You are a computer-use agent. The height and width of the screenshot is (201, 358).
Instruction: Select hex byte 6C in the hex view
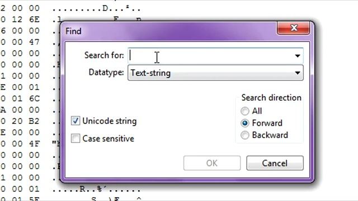(34, 98)
